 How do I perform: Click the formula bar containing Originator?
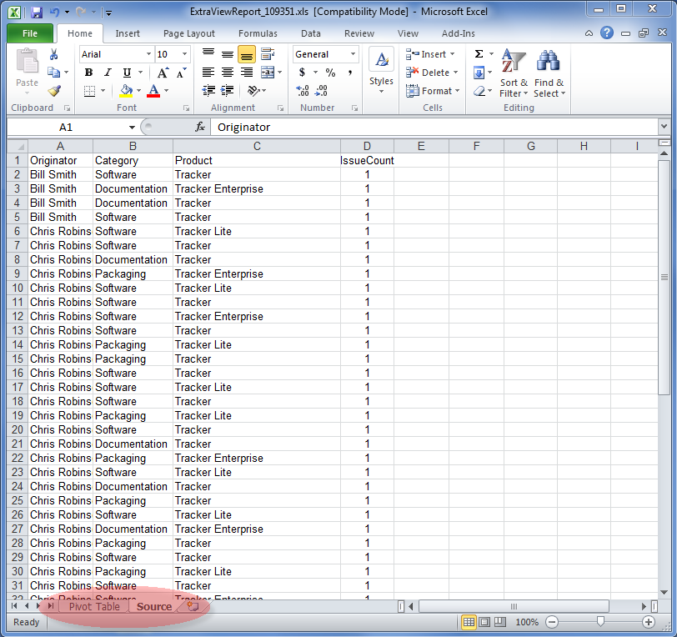tap(435, 127)
